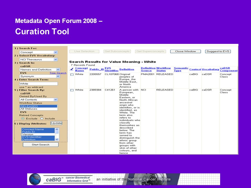Select the Include retired concepts radio button
The image size is (251, 188).
[x=42, y=119]
